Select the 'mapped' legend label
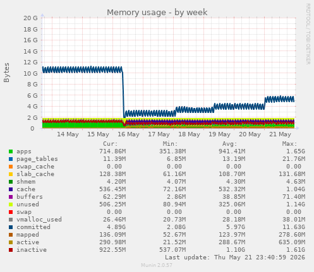This screenshot has height=272, width=314. tap(28, 235)
